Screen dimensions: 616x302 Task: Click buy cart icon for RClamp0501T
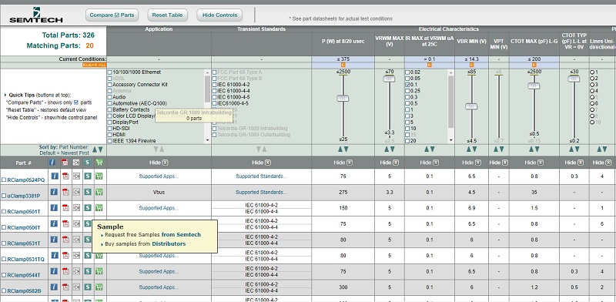99,208
